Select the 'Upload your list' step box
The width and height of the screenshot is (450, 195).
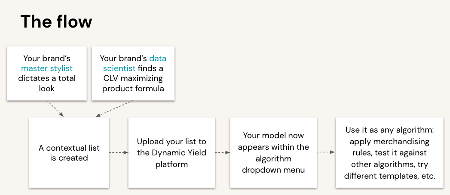171,152
